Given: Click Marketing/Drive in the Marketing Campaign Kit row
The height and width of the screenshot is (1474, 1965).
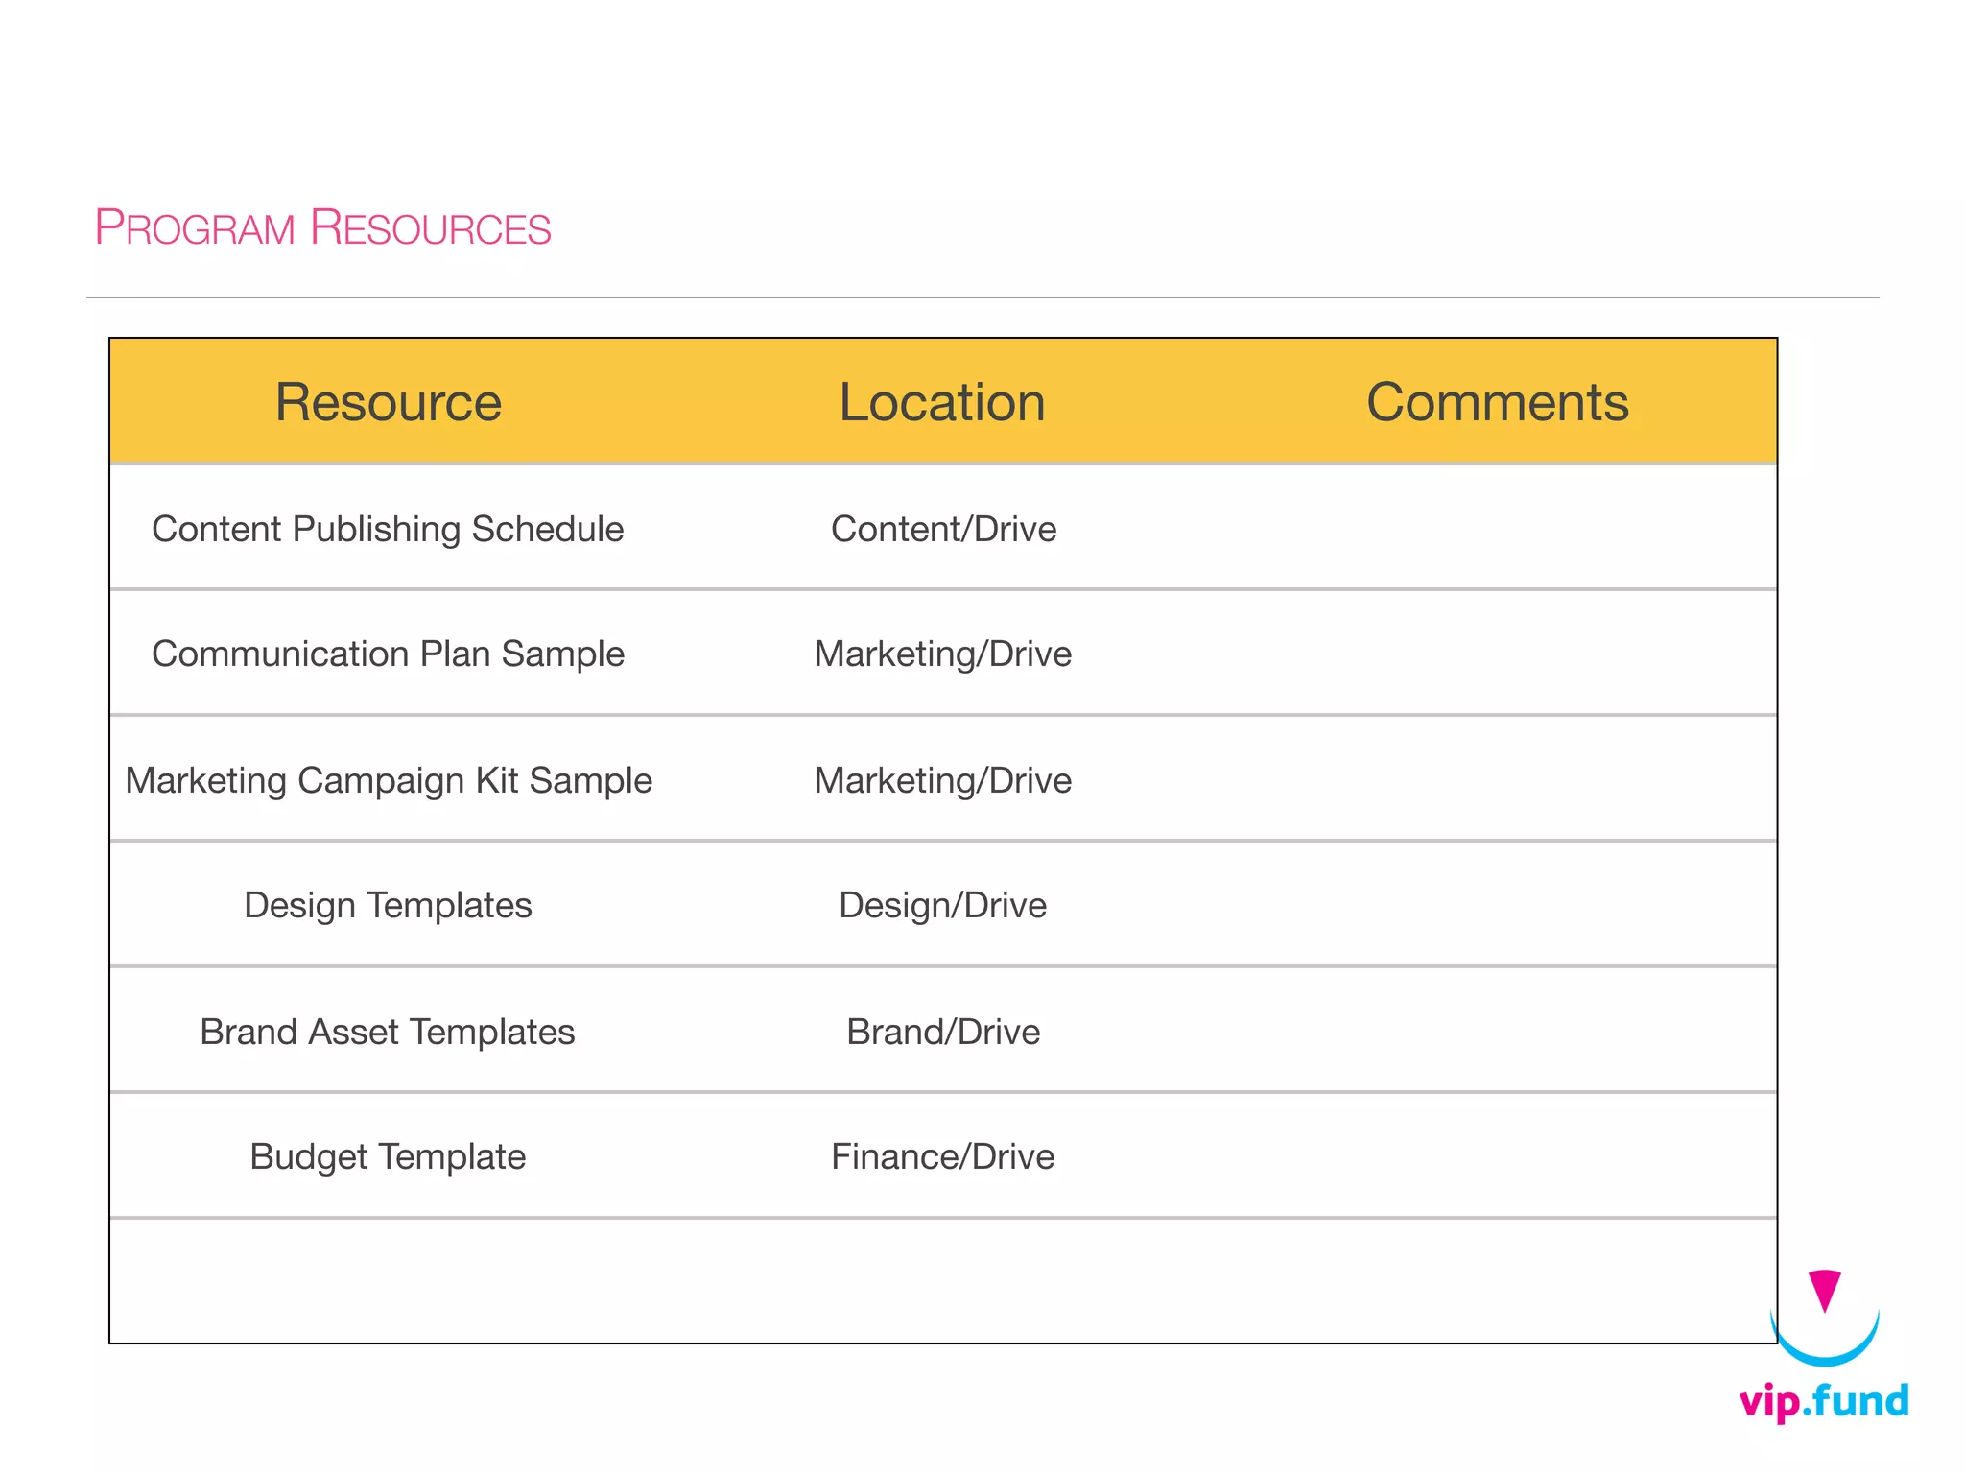Looking at the screenshot, I should tap(943, 780).
